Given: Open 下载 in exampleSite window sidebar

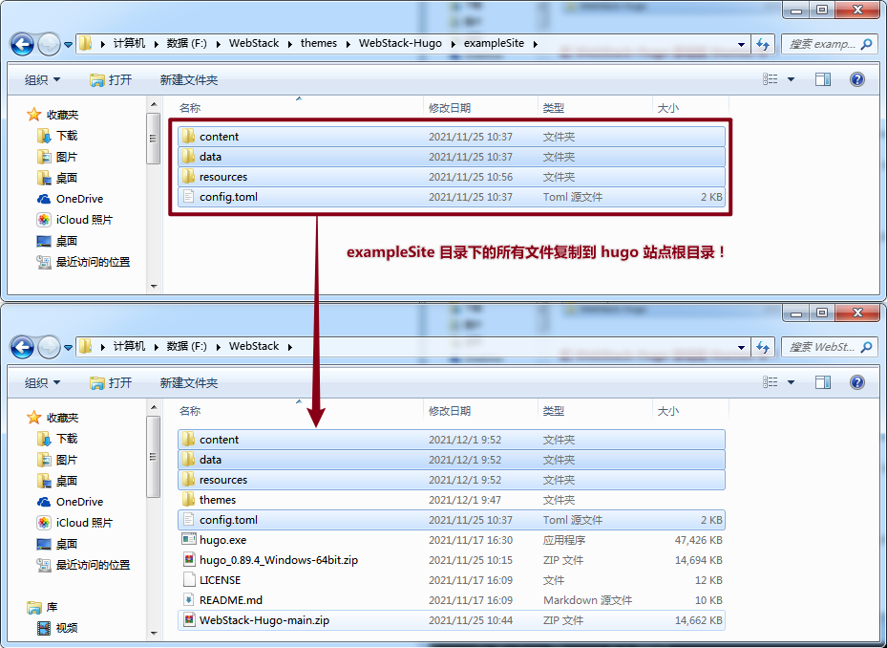Looking at the screenshot, I should 57,136.
